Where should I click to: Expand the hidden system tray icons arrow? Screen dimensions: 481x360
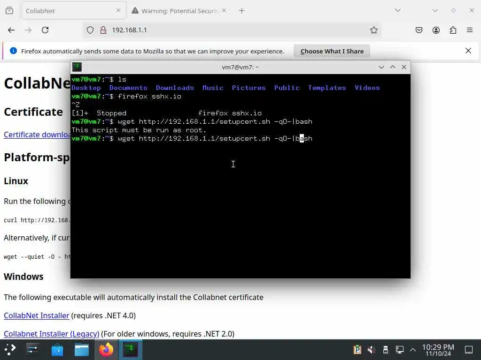[x=413, y=350]
